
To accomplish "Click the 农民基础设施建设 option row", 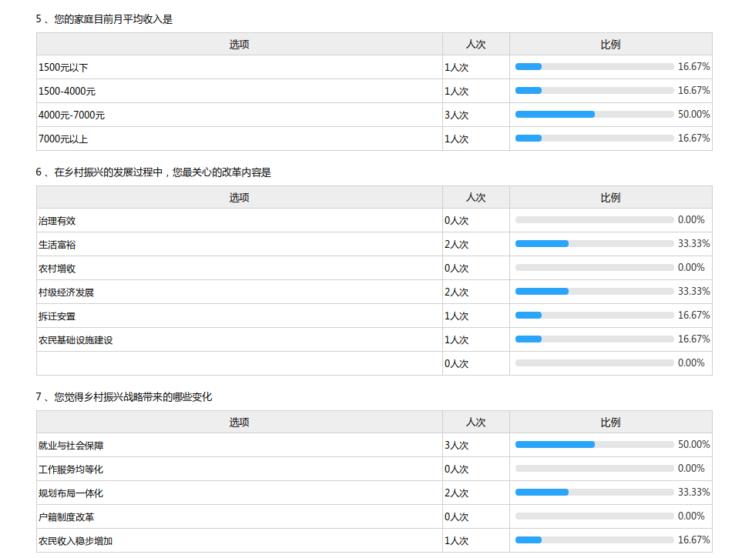I will (x=76, y=340).
